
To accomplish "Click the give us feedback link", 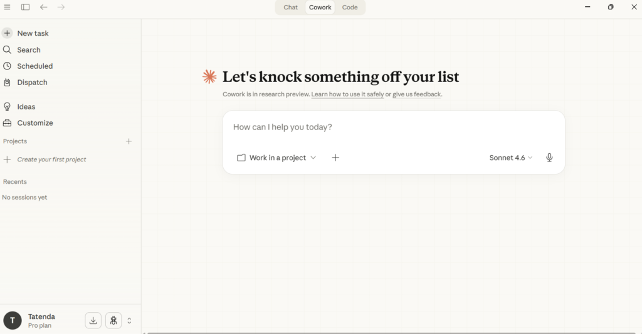I will (x=417, y=94).
